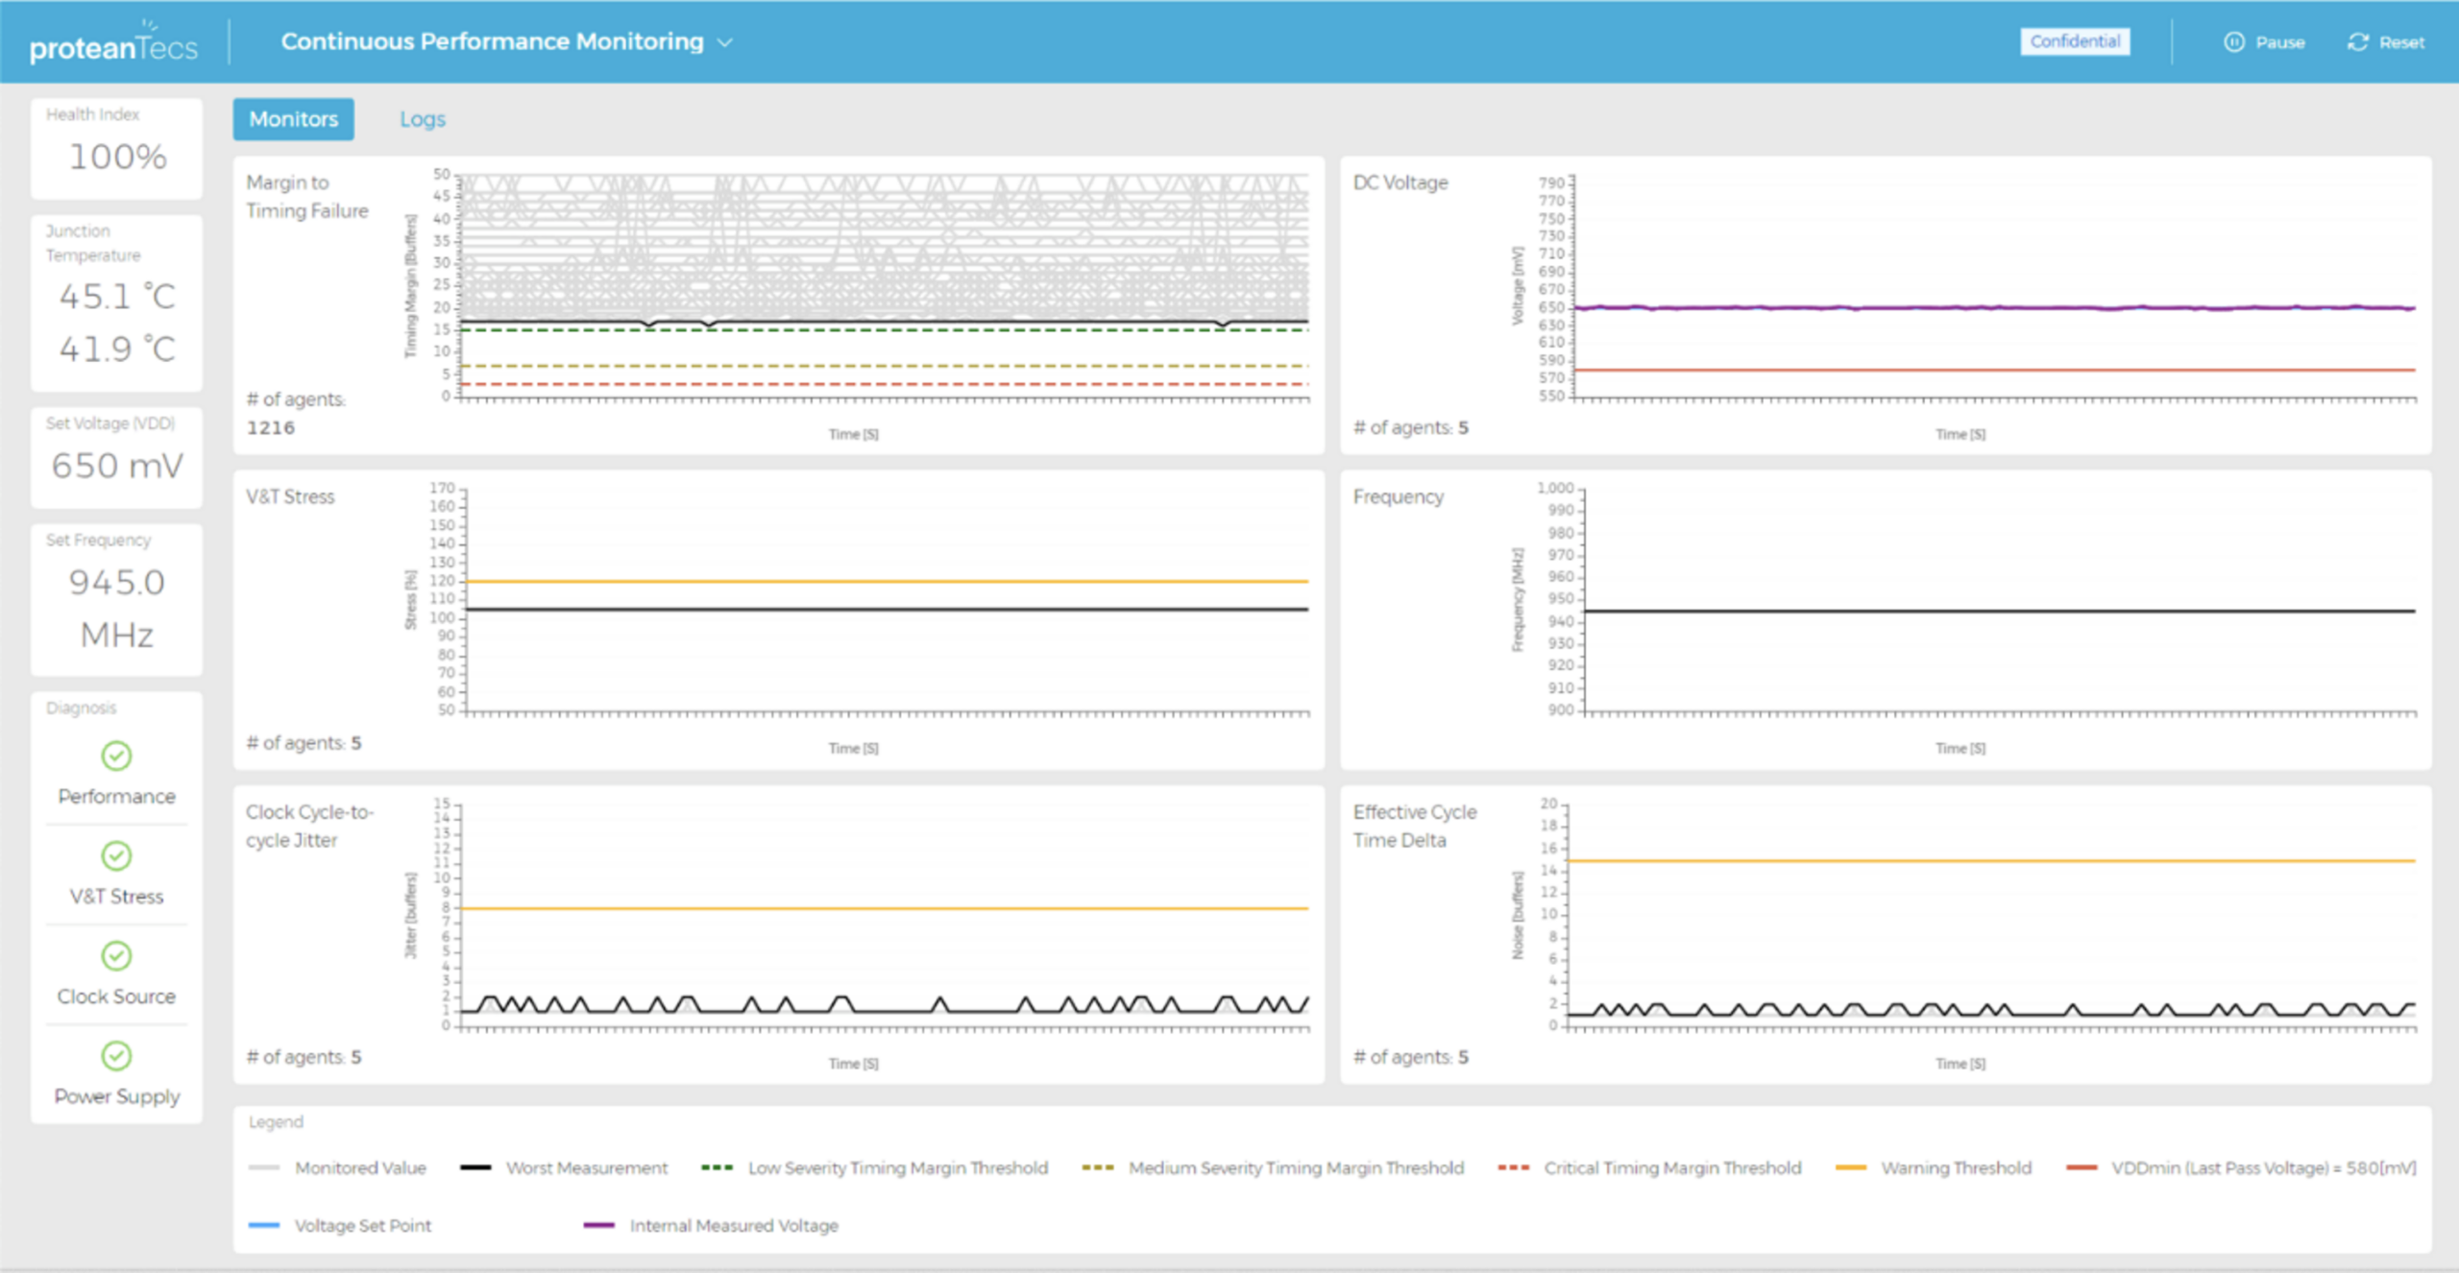Screen dimensions: 2459x1273
Task: Click the V&T Stress diagnosis checkmark icon
Action: pos(116,856)
